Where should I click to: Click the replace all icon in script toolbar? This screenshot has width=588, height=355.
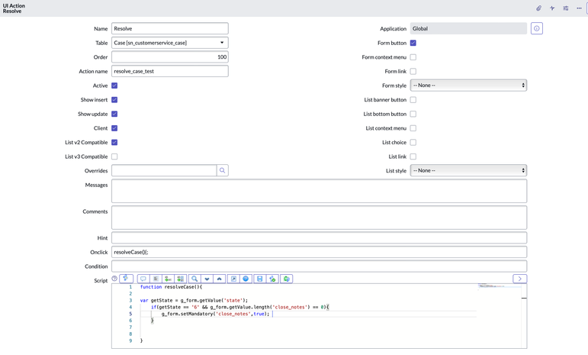181,279
